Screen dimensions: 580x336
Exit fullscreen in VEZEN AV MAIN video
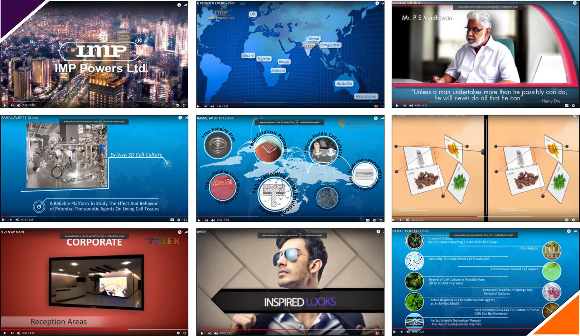185,333
